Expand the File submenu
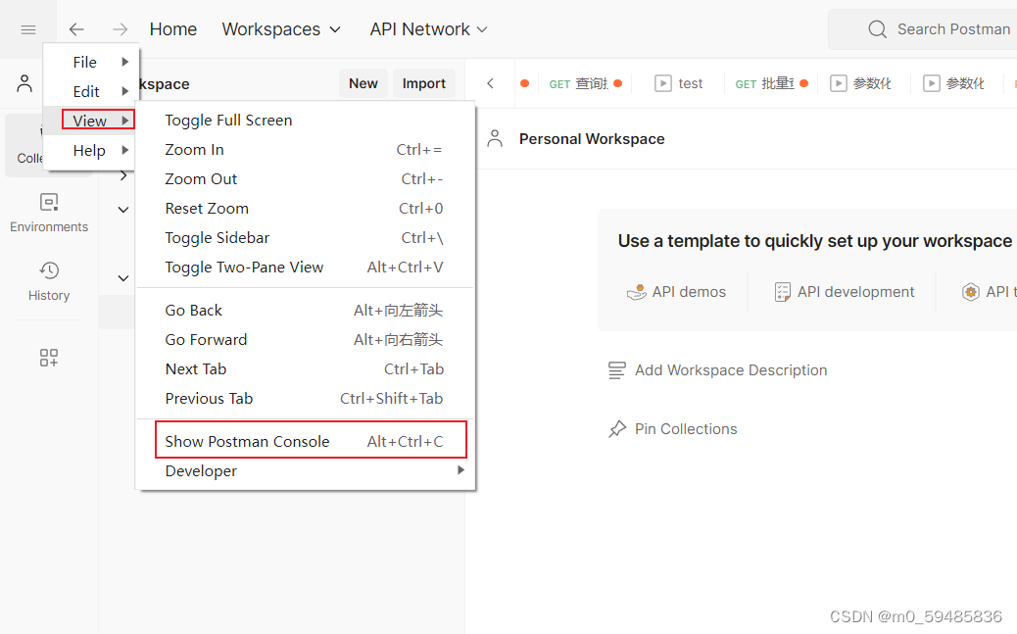The height and width of the screenshot is (634, 1017). tap(90, 62)
